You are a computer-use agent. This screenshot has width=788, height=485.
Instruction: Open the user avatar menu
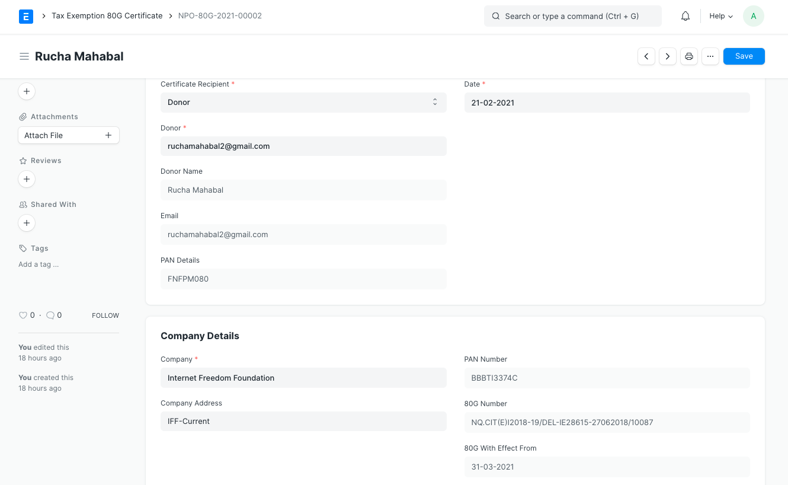coord(753,17)
